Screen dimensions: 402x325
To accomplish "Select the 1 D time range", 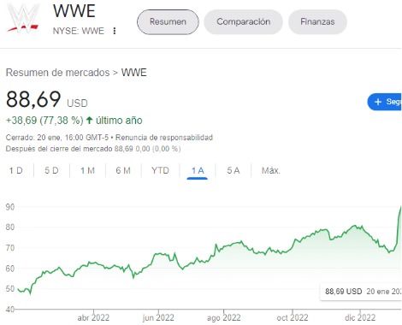I will tap(16, 170).
